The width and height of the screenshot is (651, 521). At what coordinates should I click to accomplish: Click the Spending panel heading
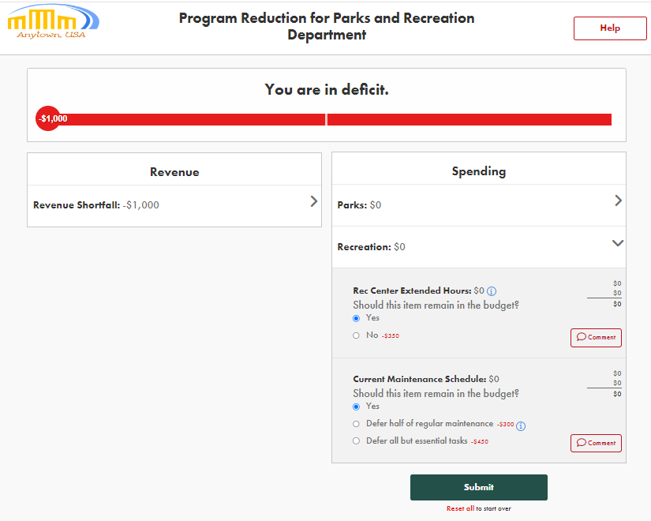478,171
